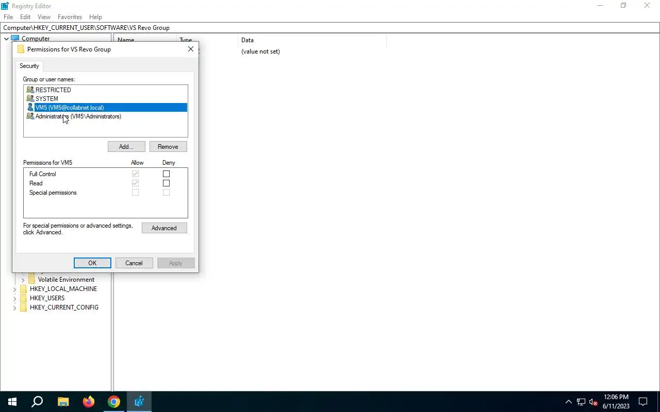
Task: Click Allow checkbox for Special permissions
Action: point(135,193)
